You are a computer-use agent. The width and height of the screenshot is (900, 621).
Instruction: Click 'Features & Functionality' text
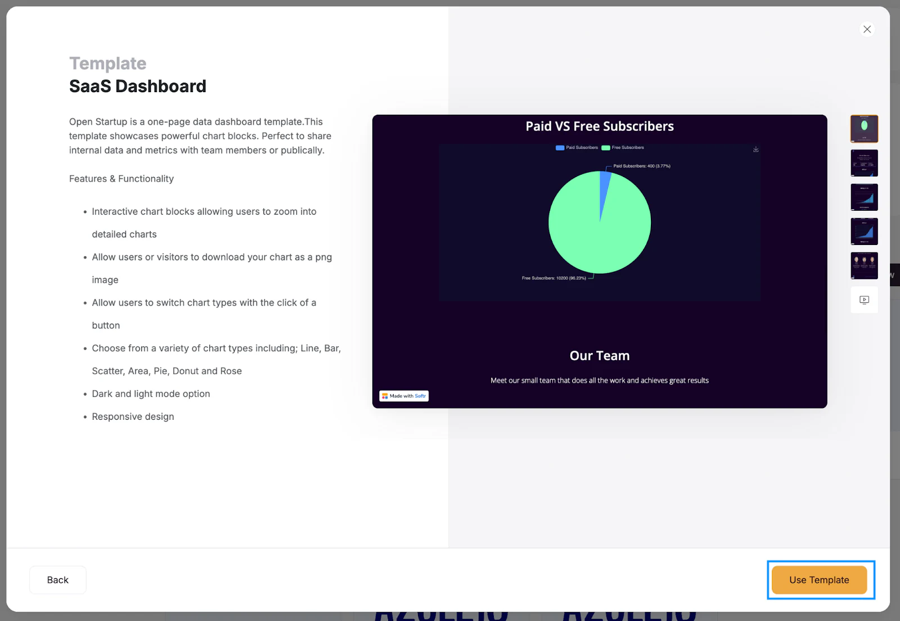click(x=121, y=179)
